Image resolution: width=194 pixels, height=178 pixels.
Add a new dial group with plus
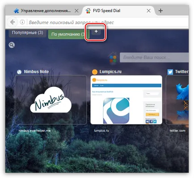[96, 31]
